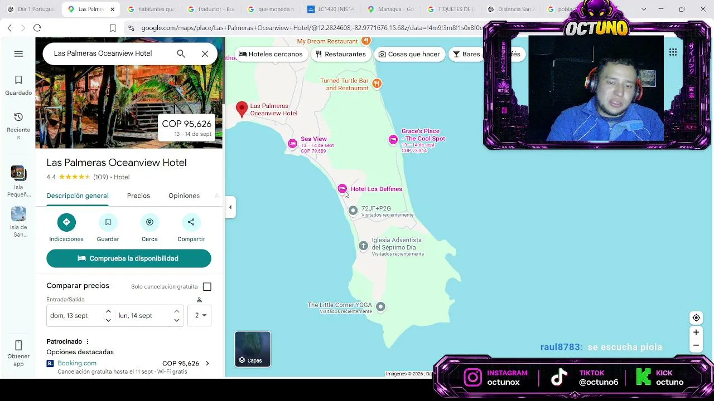The image size is (714, 401).
Task: Open the Google Maps hamburger menu
Action: [18, 54]
